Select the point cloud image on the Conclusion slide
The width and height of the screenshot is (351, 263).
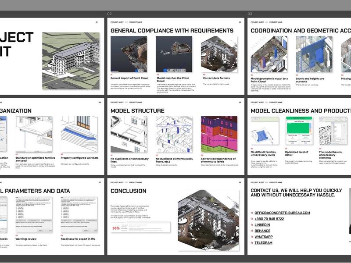(208, 220)
